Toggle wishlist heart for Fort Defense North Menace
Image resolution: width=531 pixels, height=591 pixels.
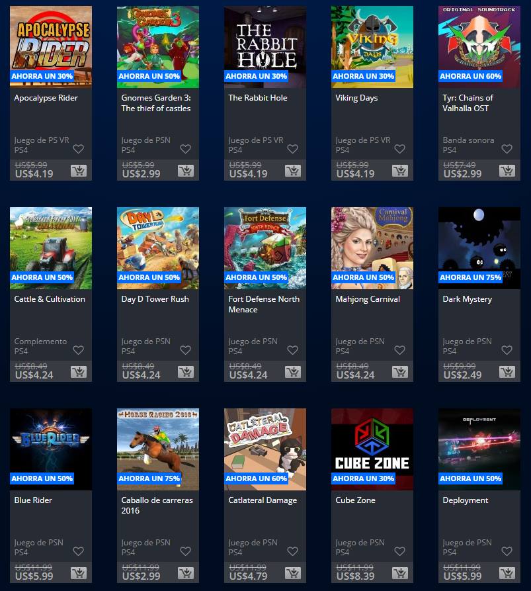click(x=293, y=350)
